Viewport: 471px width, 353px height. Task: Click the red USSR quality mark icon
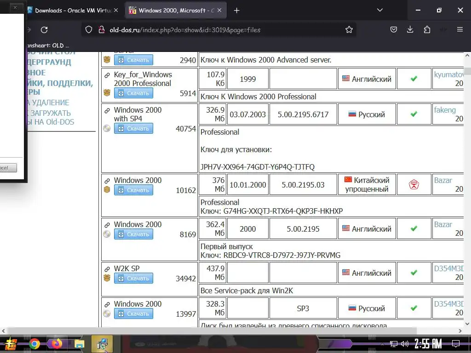click(414, 185)
